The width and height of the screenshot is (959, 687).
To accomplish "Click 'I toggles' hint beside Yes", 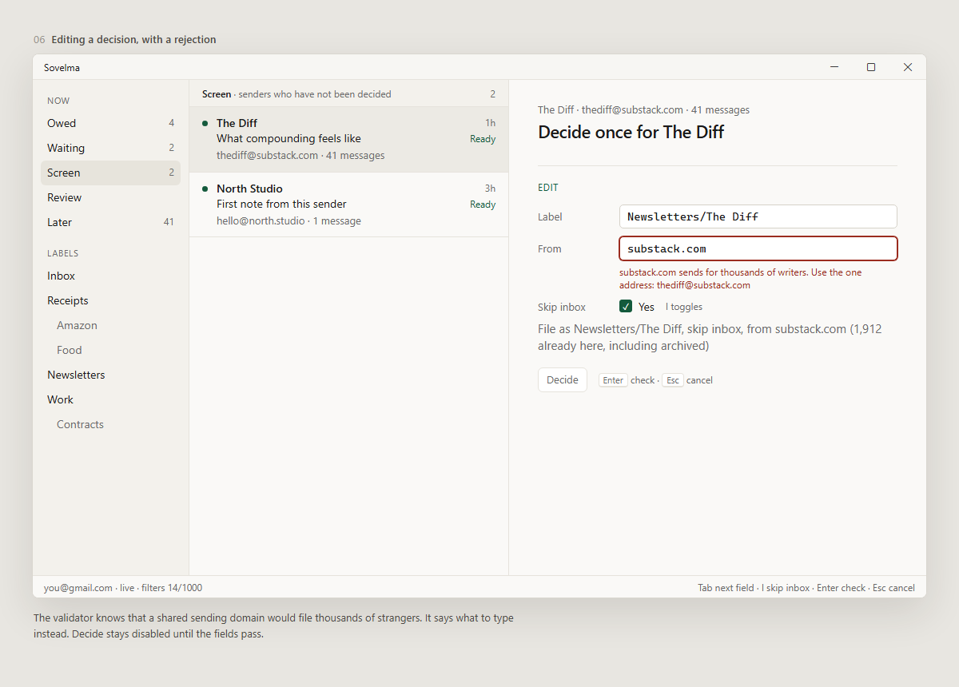I will click(x=684, y=307).
